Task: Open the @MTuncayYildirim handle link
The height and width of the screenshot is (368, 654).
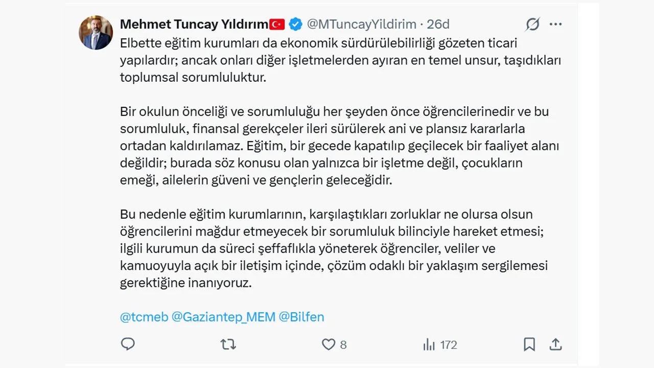Action: coord(361,24)
